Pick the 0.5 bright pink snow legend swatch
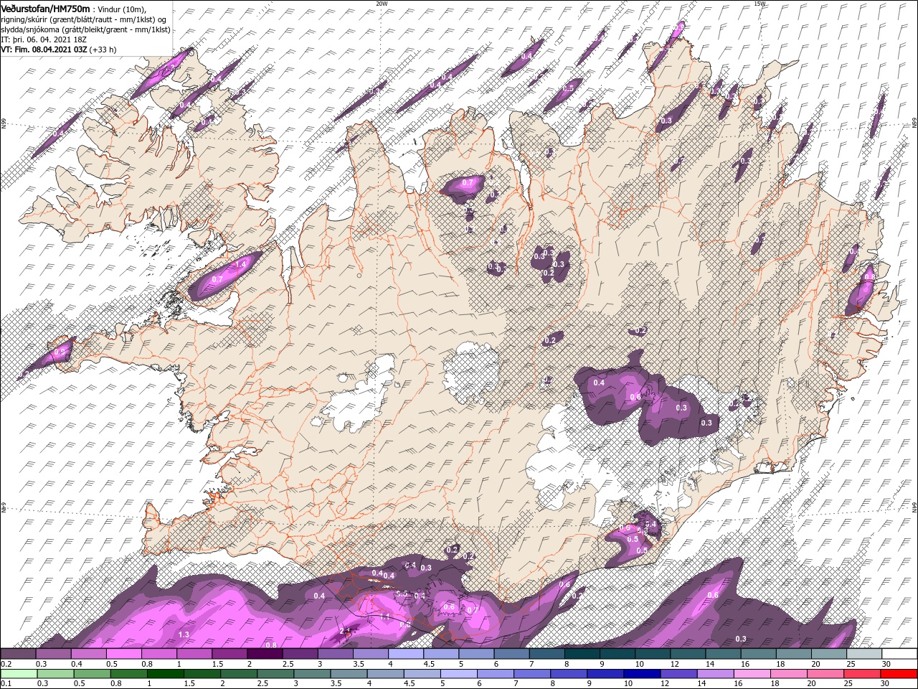 tap(124, 654)
